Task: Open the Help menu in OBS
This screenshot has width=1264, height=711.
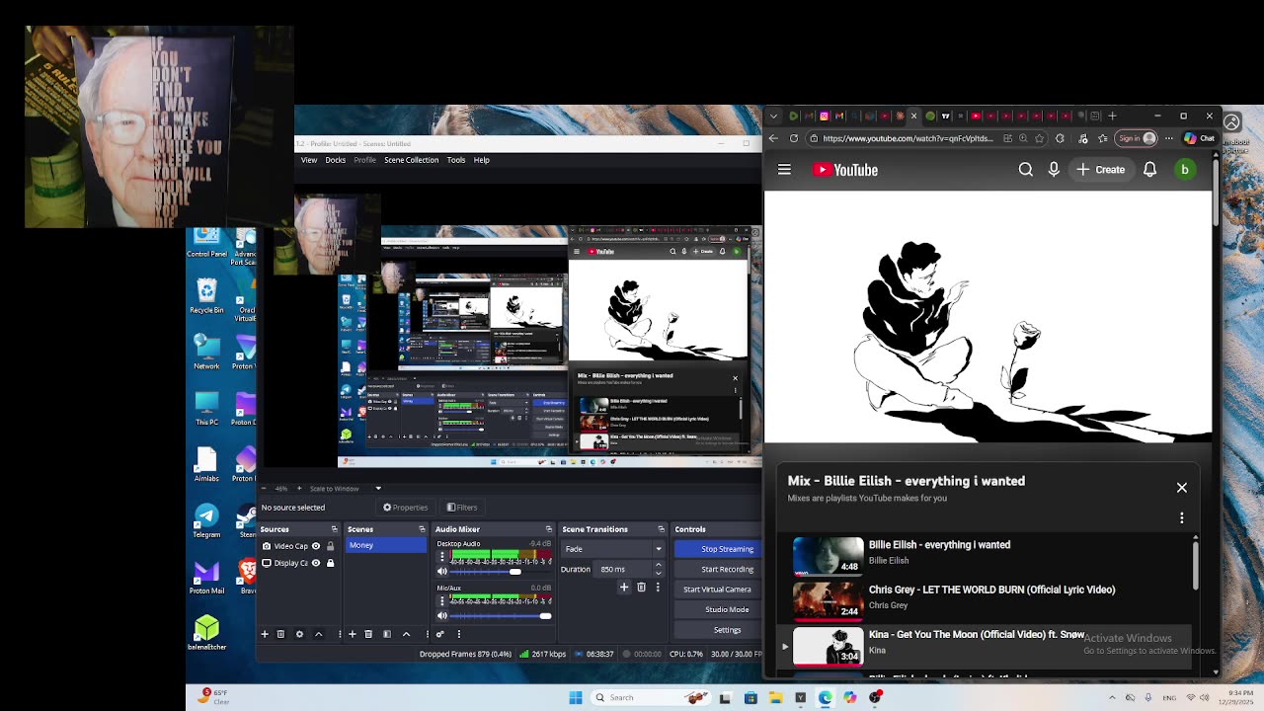Action: pos(482,160)
